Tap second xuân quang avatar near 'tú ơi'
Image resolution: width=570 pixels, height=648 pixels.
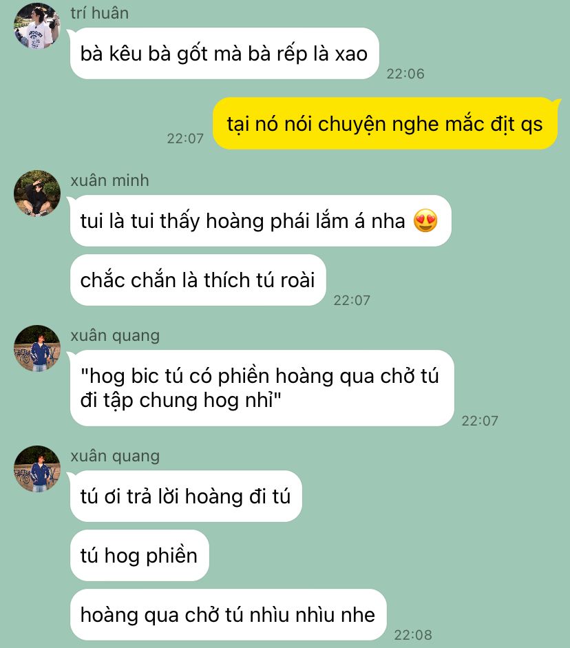[x=37, y=469]
